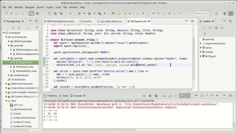Click Remove Launch console icon
The width and height of the screenshot is (237, 133).
point(150,96)
